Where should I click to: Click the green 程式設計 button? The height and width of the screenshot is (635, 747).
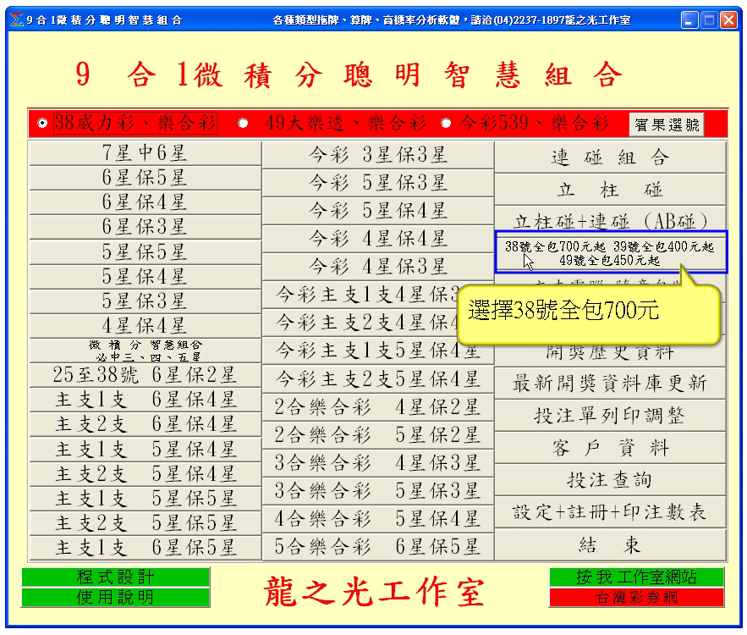pos(115,577)
